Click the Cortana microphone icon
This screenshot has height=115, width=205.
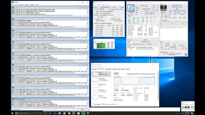coord(46,113)
